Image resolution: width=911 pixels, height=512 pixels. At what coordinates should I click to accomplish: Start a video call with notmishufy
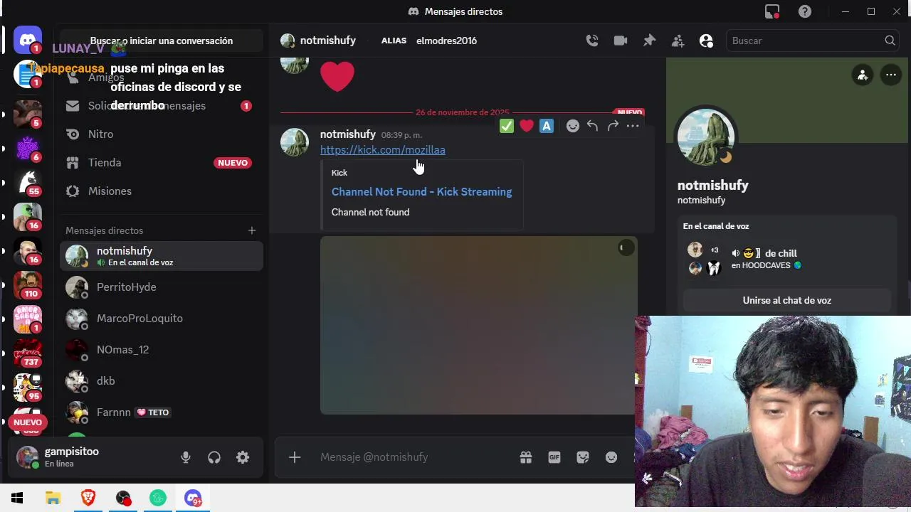coord(621,41)
